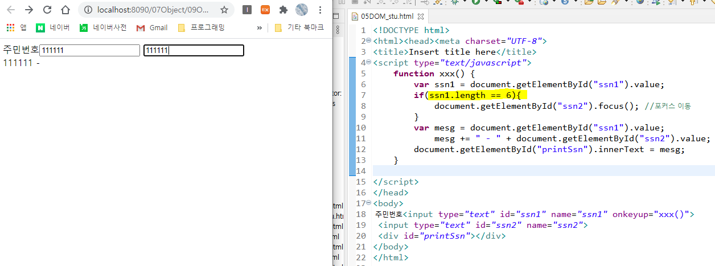Open Chrome extensions puzzle menu
715x266 pixels.
click(283, 10)
